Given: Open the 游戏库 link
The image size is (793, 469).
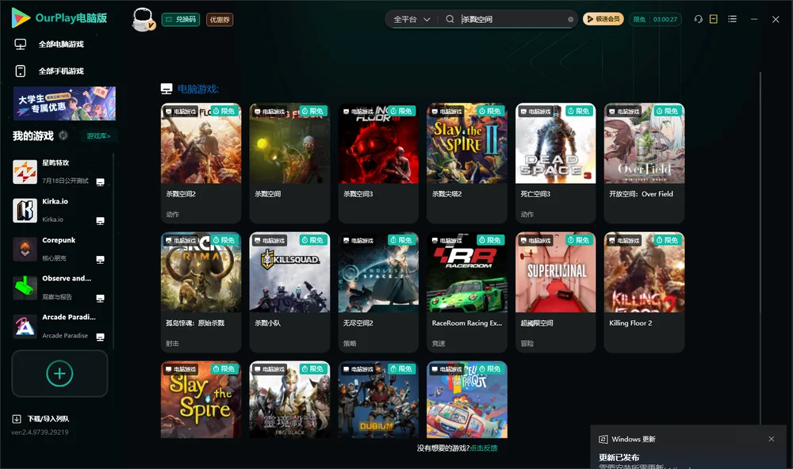Looking at the screenshot, I should coord(98,136).
